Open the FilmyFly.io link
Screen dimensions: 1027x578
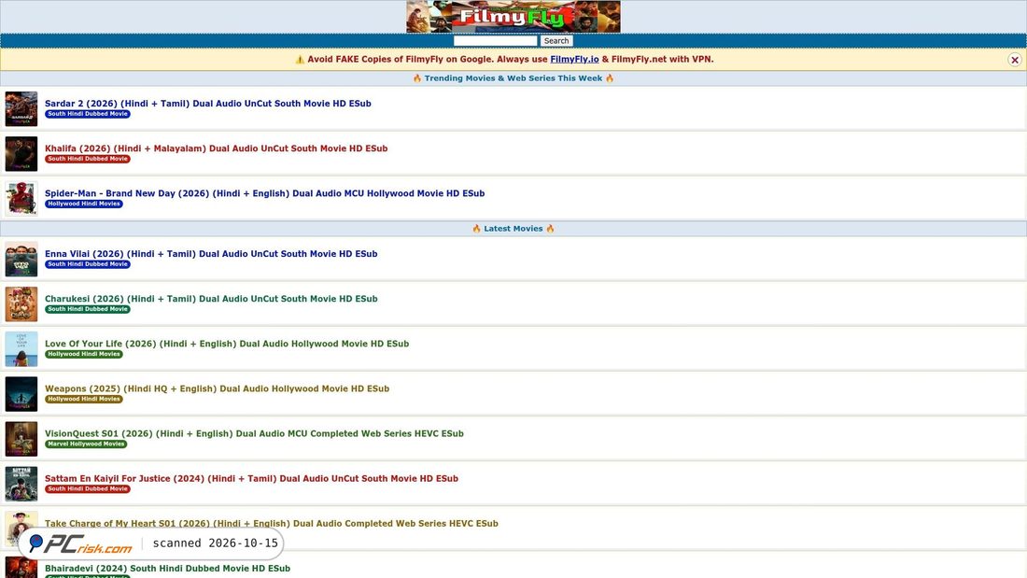tap(574, 59)
